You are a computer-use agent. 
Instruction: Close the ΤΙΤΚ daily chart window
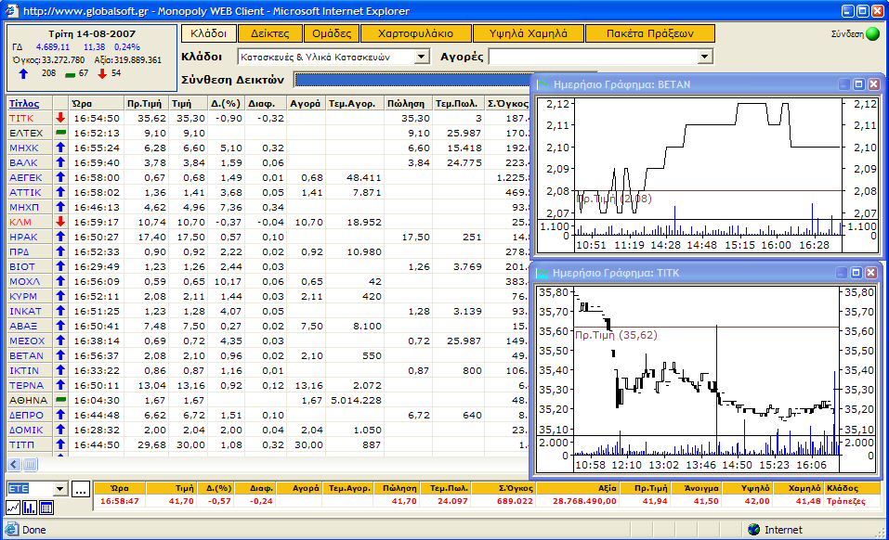[871, 273]
